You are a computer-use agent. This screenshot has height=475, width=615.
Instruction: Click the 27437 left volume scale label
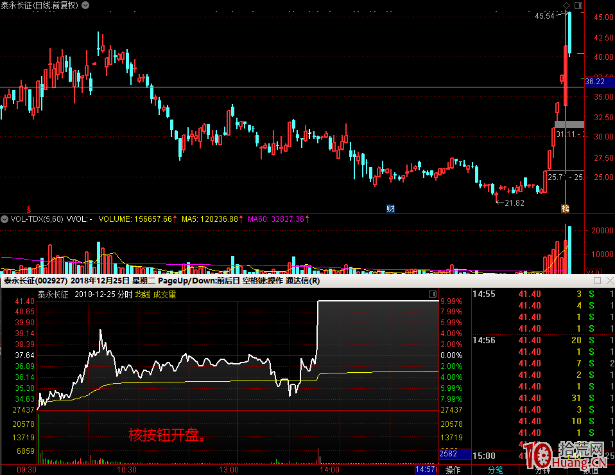point(23,410)
